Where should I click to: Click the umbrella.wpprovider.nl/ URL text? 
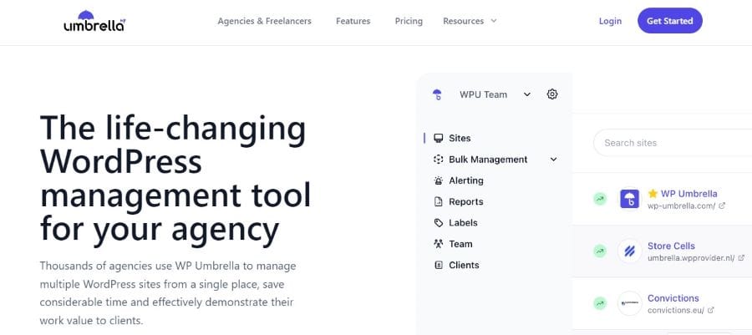tap(691, 258)
